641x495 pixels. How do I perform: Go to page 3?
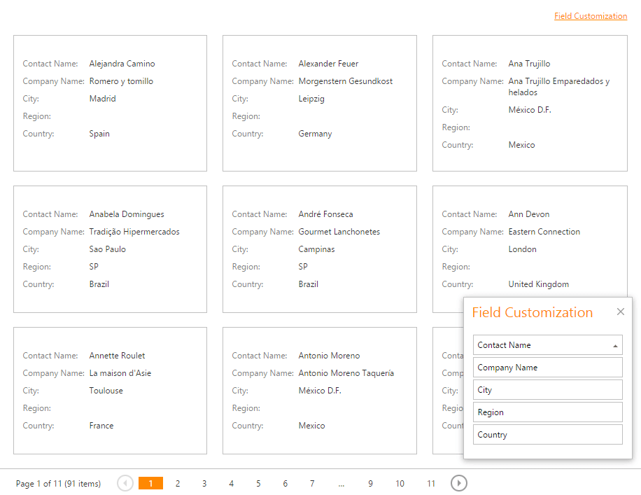click(204, 484)
